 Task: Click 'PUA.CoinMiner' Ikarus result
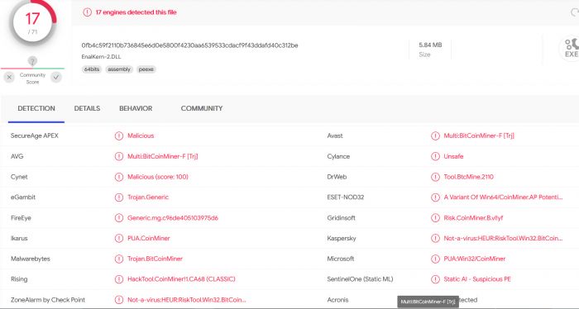coord(149,238)
